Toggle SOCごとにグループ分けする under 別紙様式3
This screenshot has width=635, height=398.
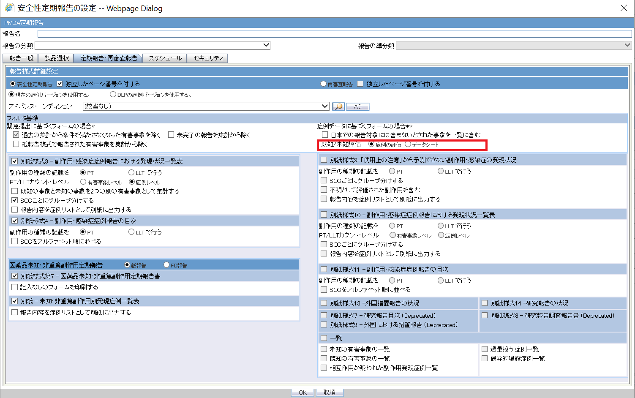pyautogui.click(x=15, y=200)
